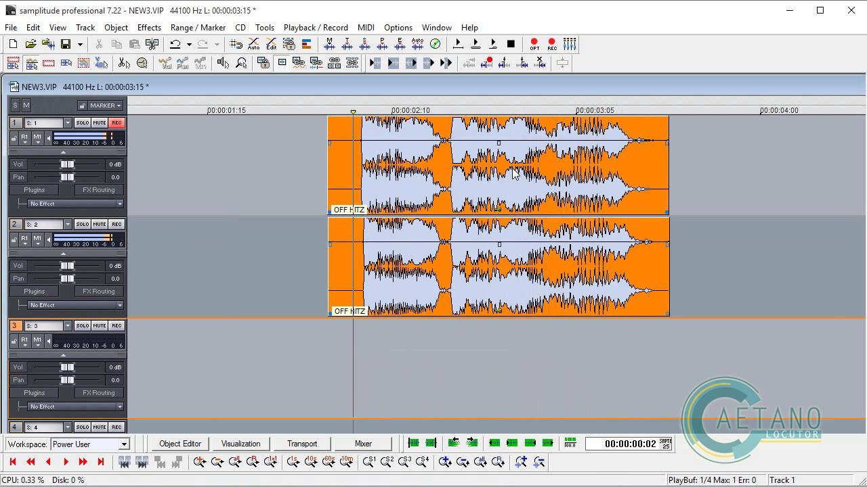Click the Auto crossfade icon
This screenshot has height=487, width=867.
point(253,44)
